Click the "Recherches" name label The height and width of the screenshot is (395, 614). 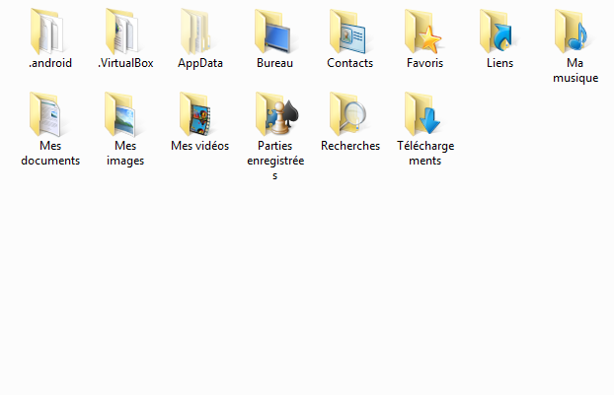coord(350,146)
